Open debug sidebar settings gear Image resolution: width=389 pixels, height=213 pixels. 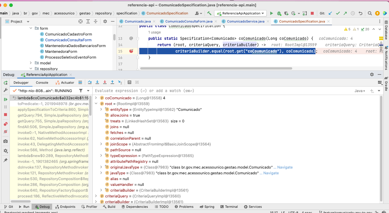point(6,151)
